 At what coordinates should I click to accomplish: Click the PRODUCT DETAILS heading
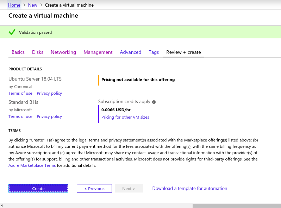25,69
